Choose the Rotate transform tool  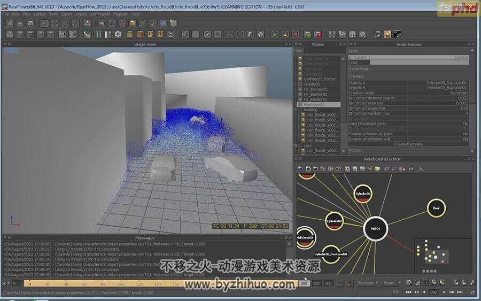tap(65, 23)
